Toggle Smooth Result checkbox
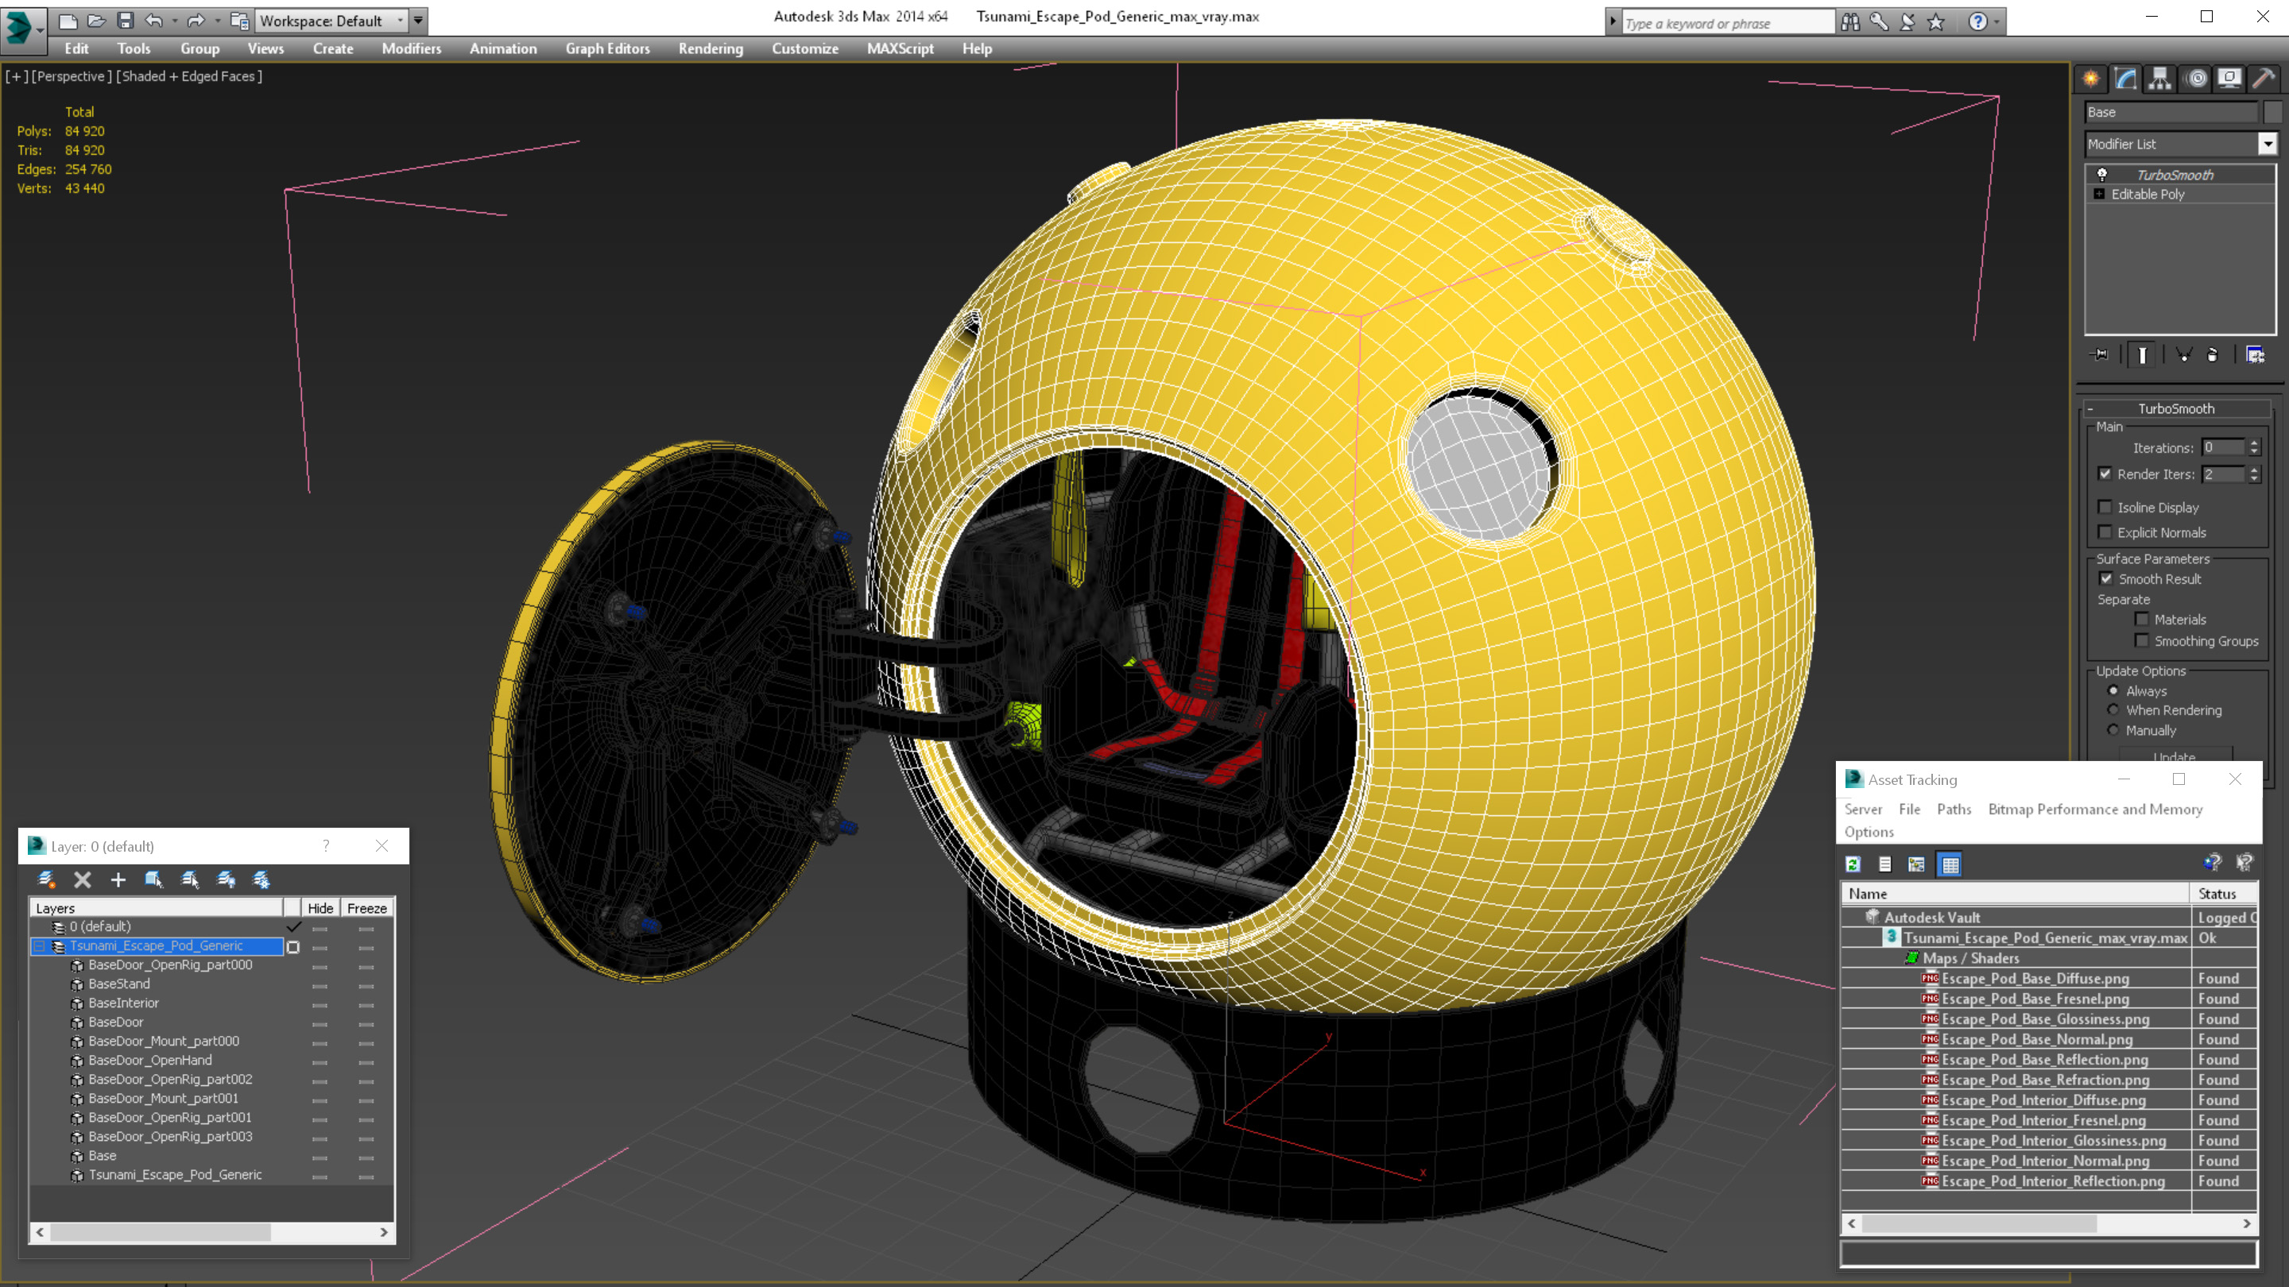This screenshot has width=2289, height=1287. (2106, 578)
